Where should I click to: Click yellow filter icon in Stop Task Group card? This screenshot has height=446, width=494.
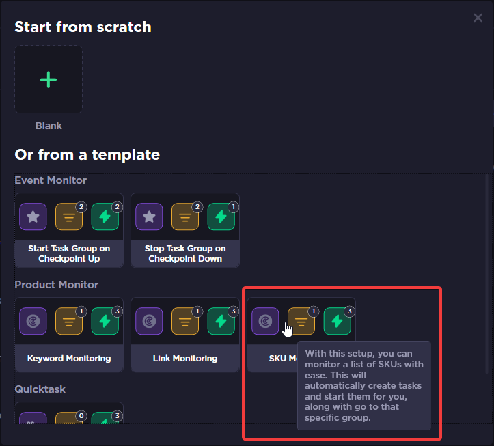[x=185, y=217]
